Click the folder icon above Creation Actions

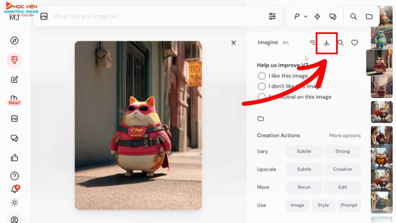coord(261,119)
